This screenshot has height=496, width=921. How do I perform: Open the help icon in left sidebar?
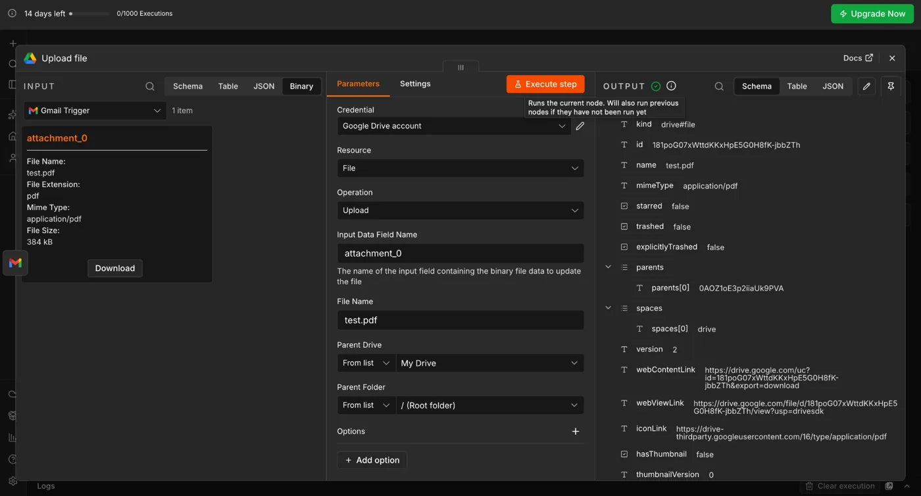[12, 459]
